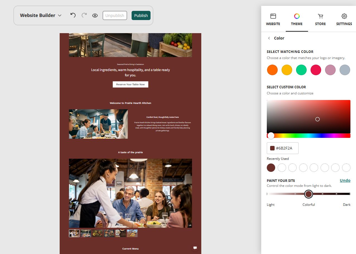
Task: Click the A taste of the prairie heading
Action: click(x=130, y=152)
